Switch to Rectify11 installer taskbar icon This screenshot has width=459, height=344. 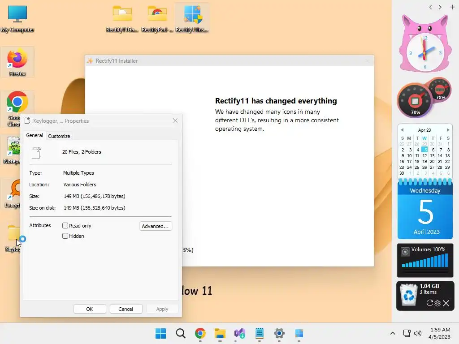(x=299, y=333)
